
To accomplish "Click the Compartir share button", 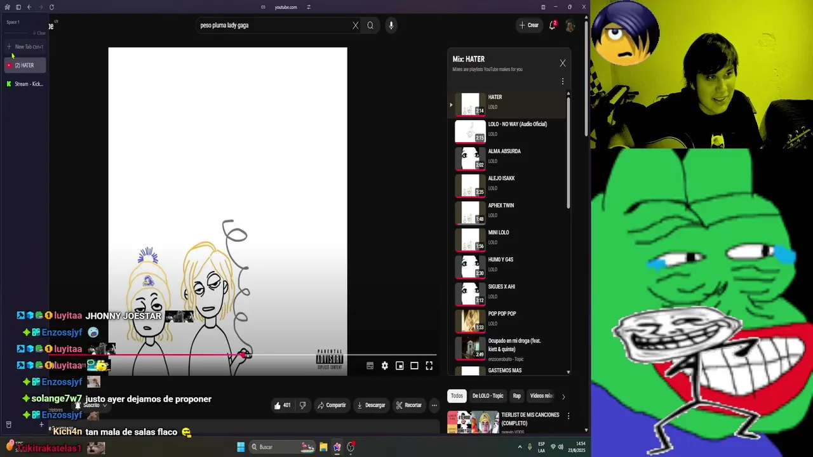I will click(332, 405).
